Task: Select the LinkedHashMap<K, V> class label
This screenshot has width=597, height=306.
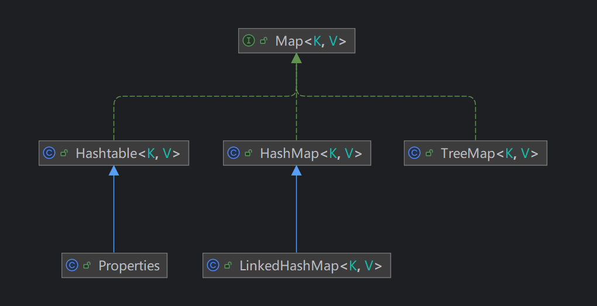Action: pyautogui.click(x=310, y=266)
